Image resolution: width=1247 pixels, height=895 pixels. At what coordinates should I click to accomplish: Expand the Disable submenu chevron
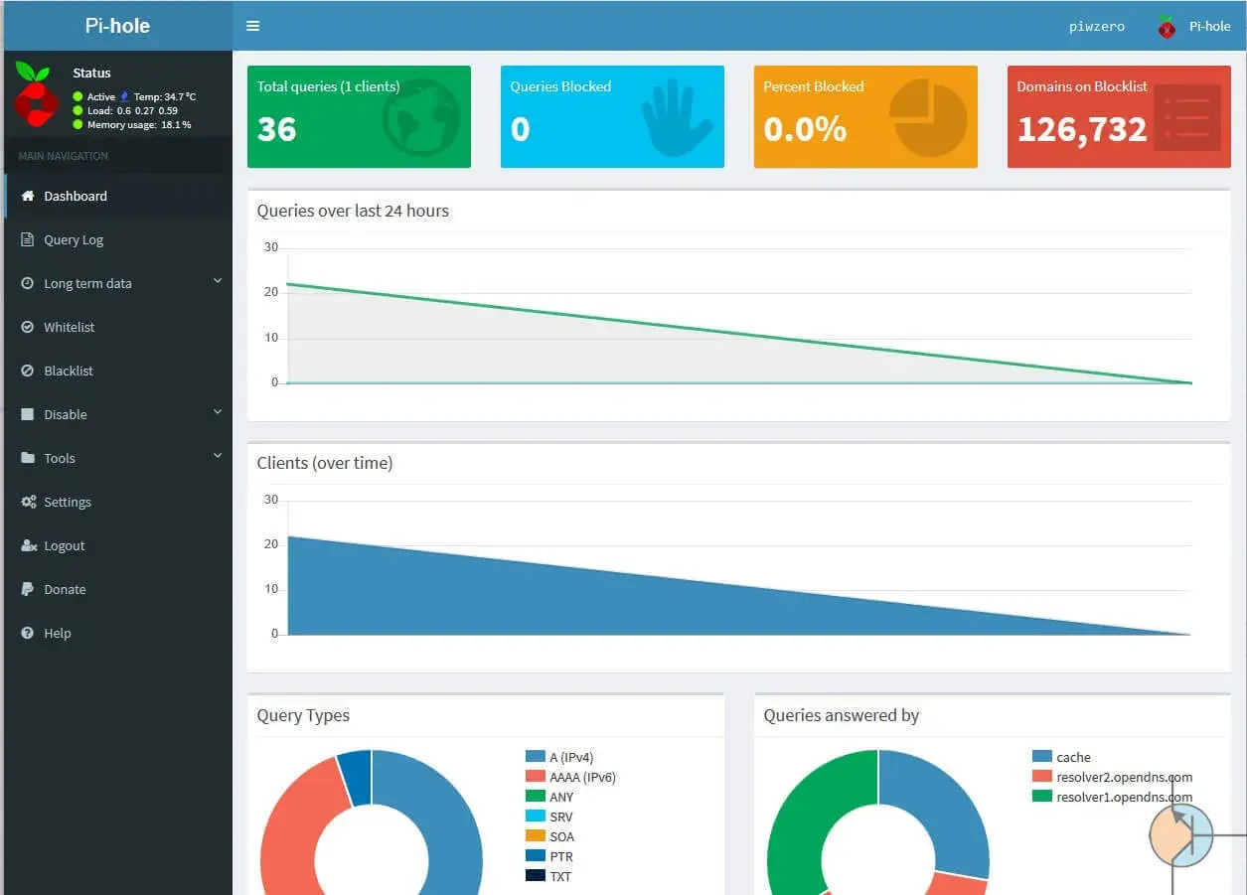(218, 412)
